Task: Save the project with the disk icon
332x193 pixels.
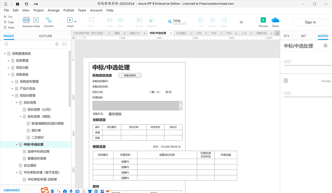Action: 17,4
